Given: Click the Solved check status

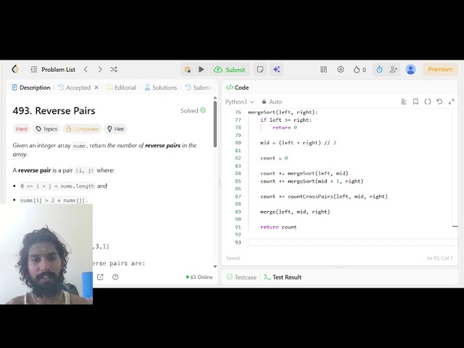Looking at the screenshot, I should (x=194, y=111).
